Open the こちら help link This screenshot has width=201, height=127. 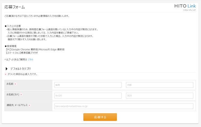[31, 59]
